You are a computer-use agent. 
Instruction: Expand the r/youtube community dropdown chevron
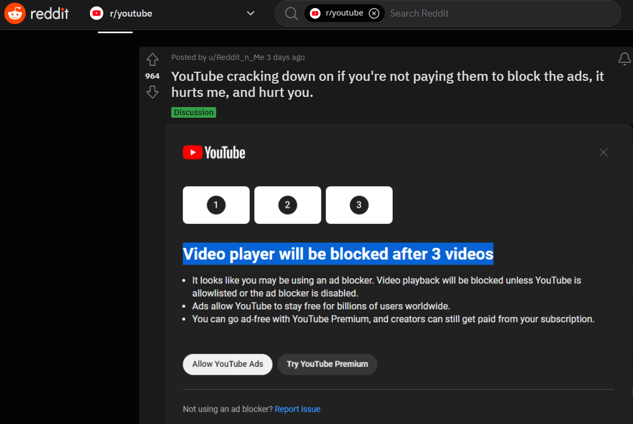250,13
